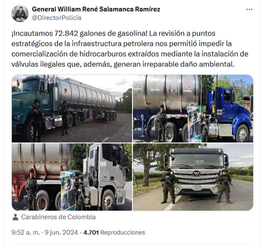This screenshot has width=263, height=248.
Task: Open the blue truck cab photo
Action: (x=193, y=108)
